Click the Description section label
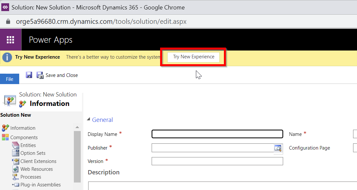 coord(103,172)
